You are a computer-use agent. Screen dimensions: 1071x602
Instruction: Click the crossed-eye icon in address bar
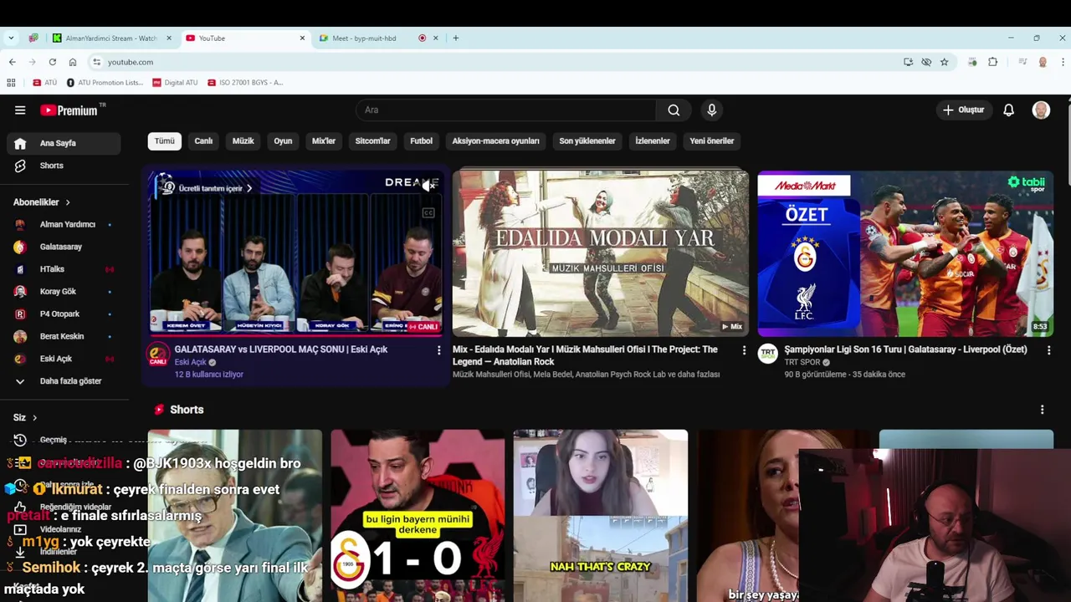pyautogui.click(x=926, y=62)
